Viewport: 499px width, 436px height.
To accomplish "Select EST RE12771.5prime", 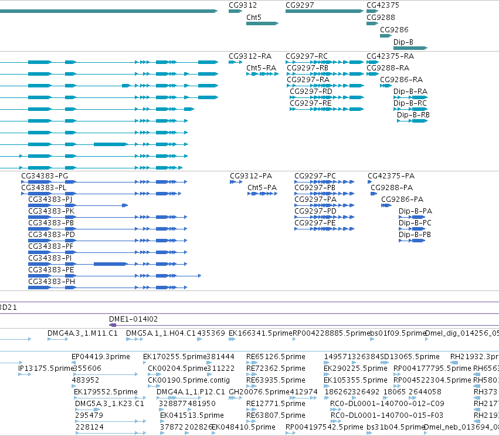I will pos(276,404).
